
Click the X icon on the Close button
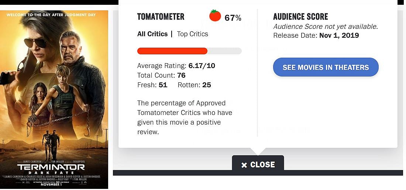pyautogui.click(x=244, y=165)
